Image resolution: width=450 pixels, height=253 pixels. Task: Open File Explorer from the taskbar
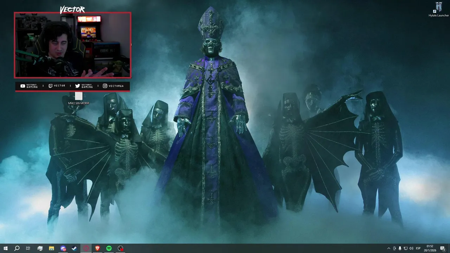click(51, 248)
